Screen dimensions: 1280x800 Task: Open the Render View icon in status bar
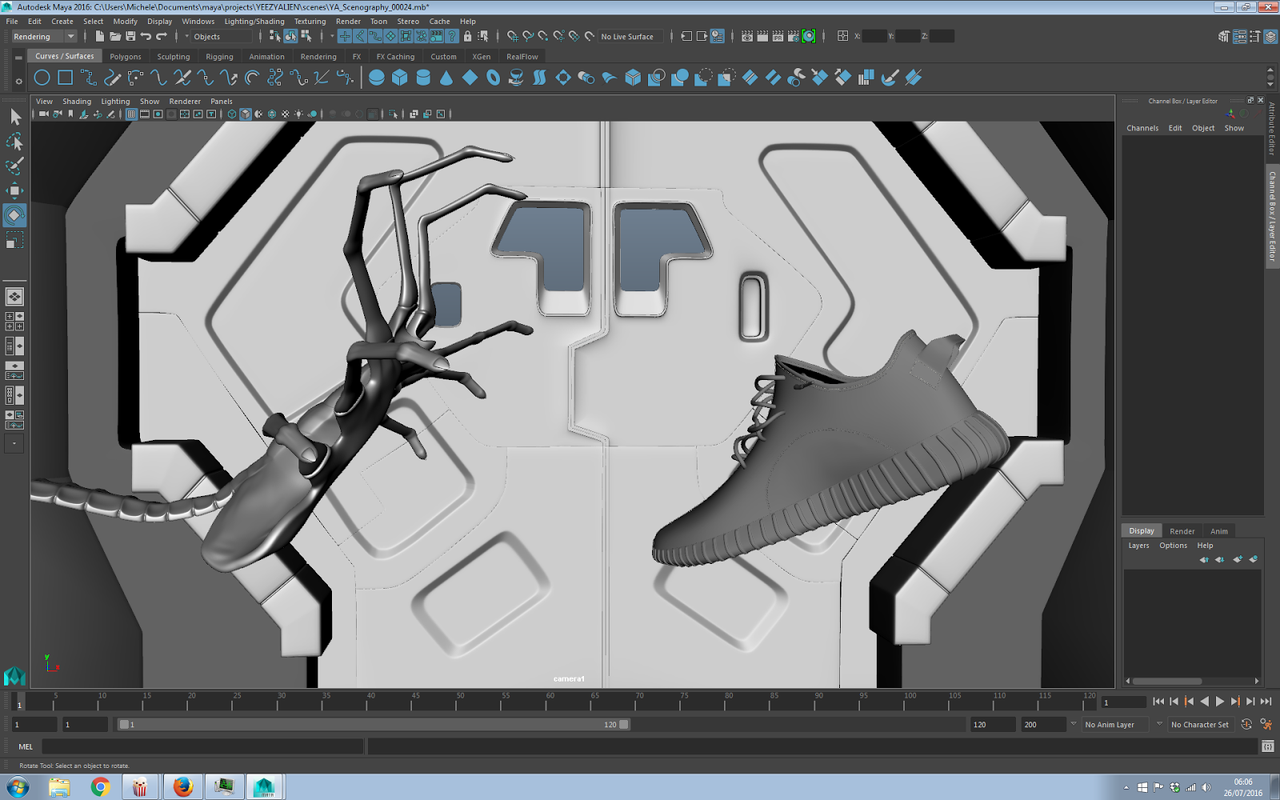pyautogui.click(x=746, y=36)
